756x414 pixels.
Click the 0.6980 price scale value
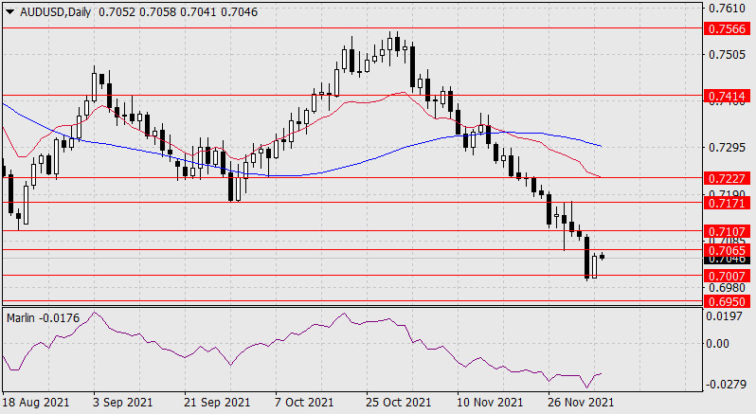click(727, 288)
